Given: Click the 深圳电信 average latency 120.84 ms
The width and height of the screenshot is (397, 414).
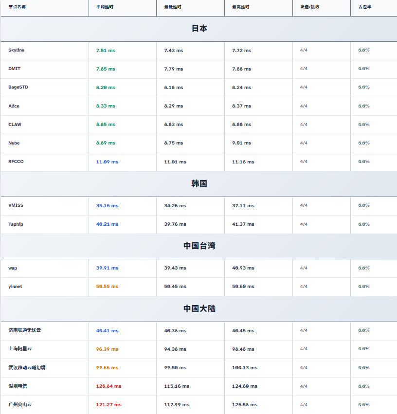Looking at the screenshot, I should [x=108, y=386].
